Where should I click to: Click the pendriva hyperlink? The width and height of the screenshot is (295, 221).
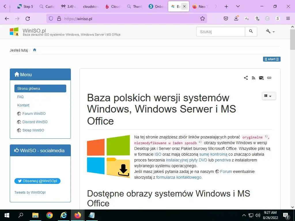tap(223, 160)
